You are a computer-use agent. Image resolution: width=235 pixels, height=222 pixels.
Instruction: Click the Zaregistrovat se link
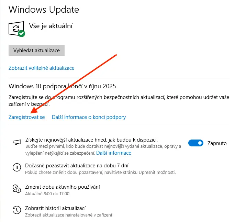[x=27, y=117]
